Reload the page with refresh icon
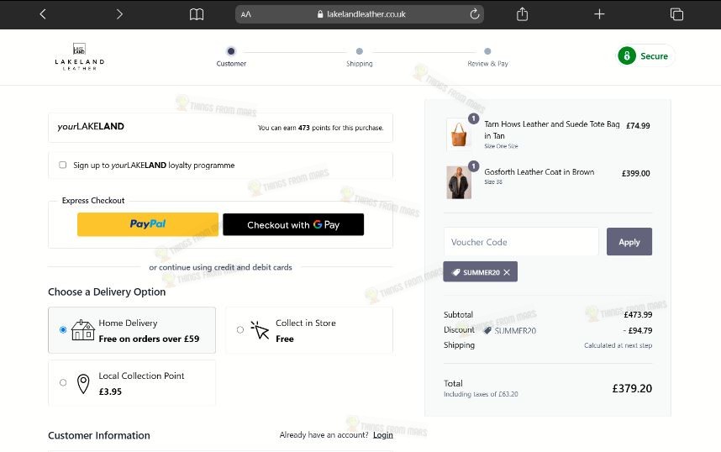Viewport: 721px width, 452px height. click(475, 14)
